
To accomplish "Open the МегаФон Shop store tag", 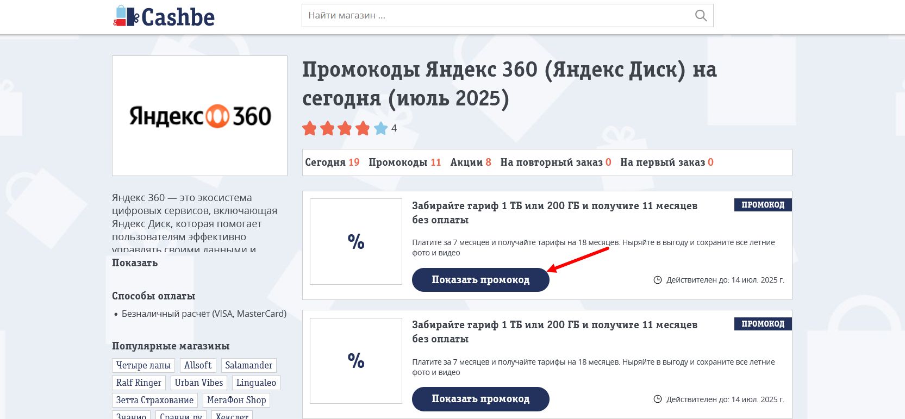I will (x=236, y=400).
